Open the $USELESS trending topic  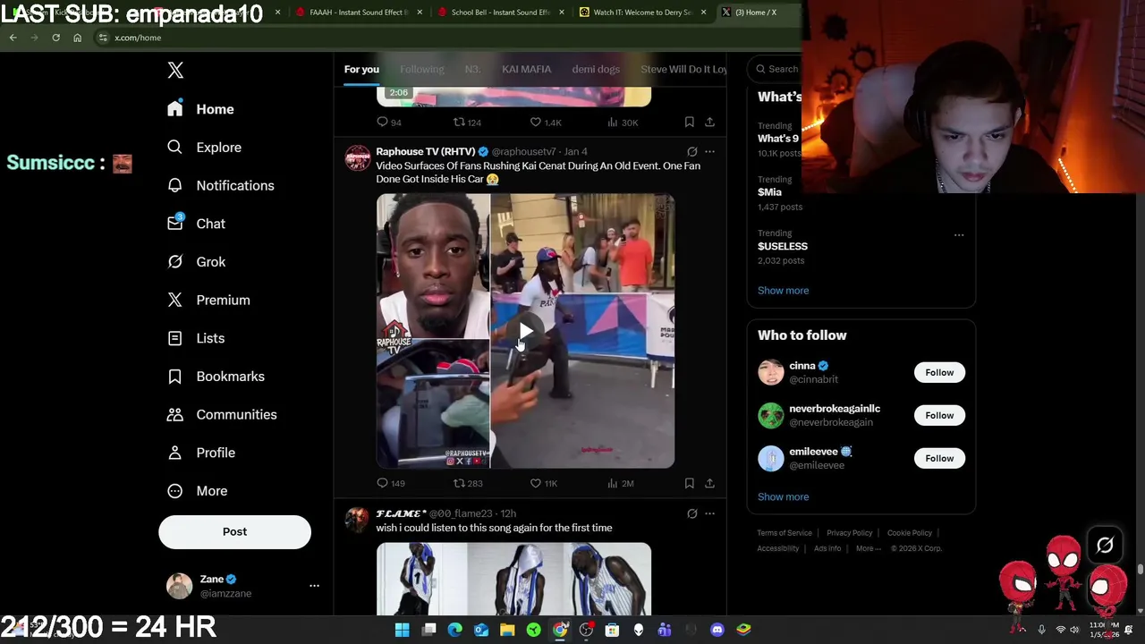pyautogui.click(x=783, y=246)
